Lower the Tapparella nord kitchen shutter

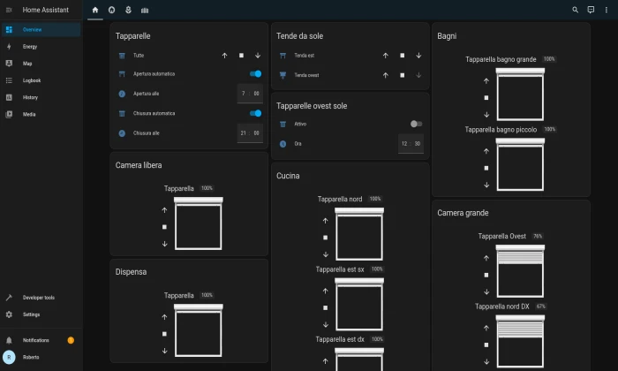pos(325,254)
